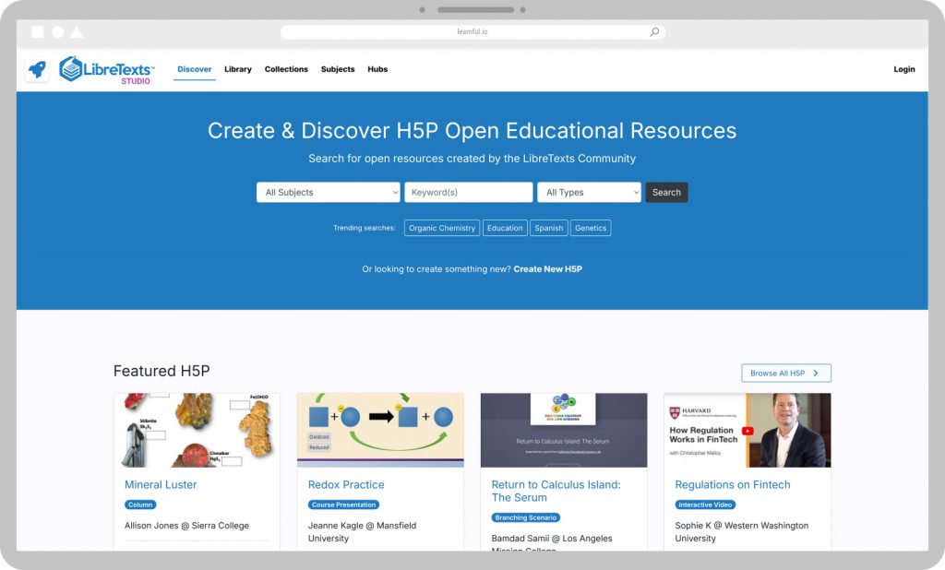Click the browser circle mockup icon

coord(58,32)
